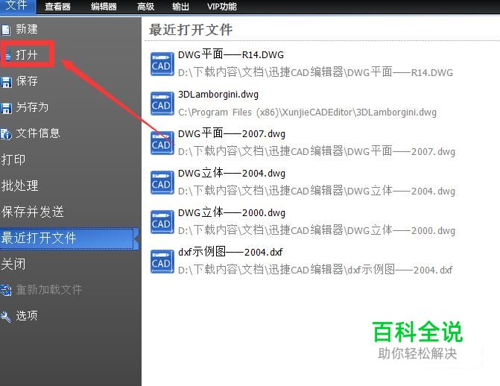Screen dimensions: 500x386
Task: Click the D:\ path ending dxf示例图——2004.dxf
Action: pos(315,270)
